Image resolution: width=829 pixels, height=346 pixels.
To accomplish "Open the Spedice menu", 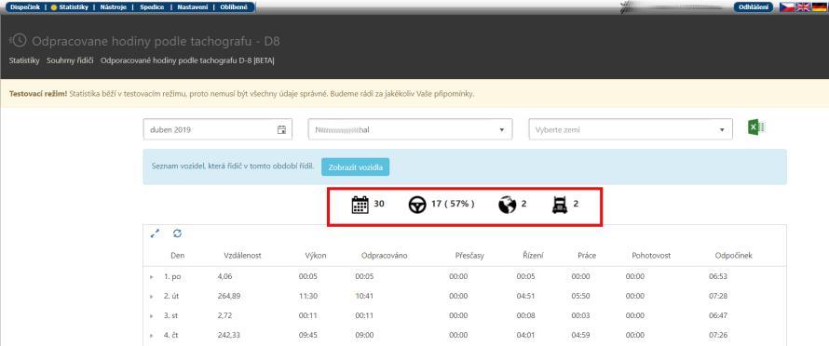I will (151, 7).
